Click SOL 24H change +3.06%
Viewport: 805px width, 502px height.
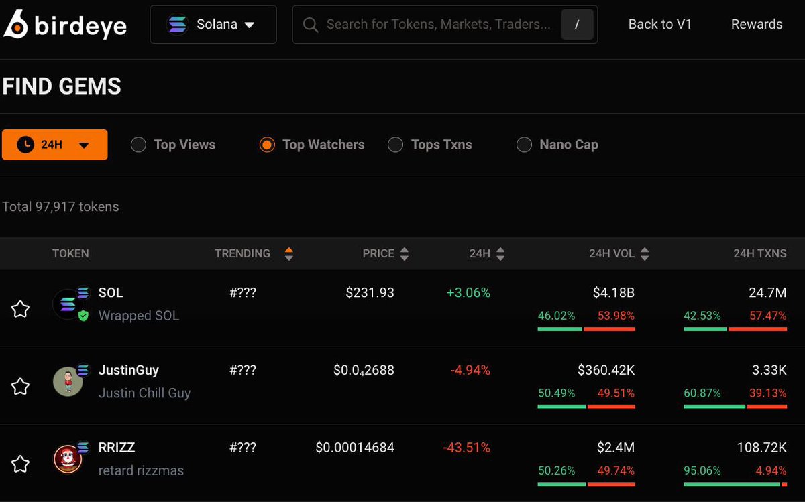coord(468,292)
